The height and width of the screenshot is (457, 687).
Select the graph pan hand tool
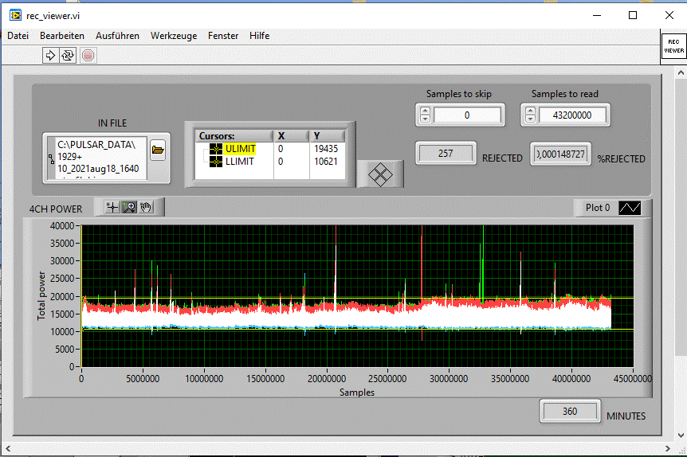coord(146,207)
